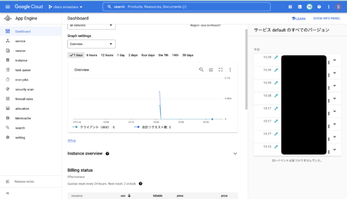Click the resource column header

click(77, 196)
